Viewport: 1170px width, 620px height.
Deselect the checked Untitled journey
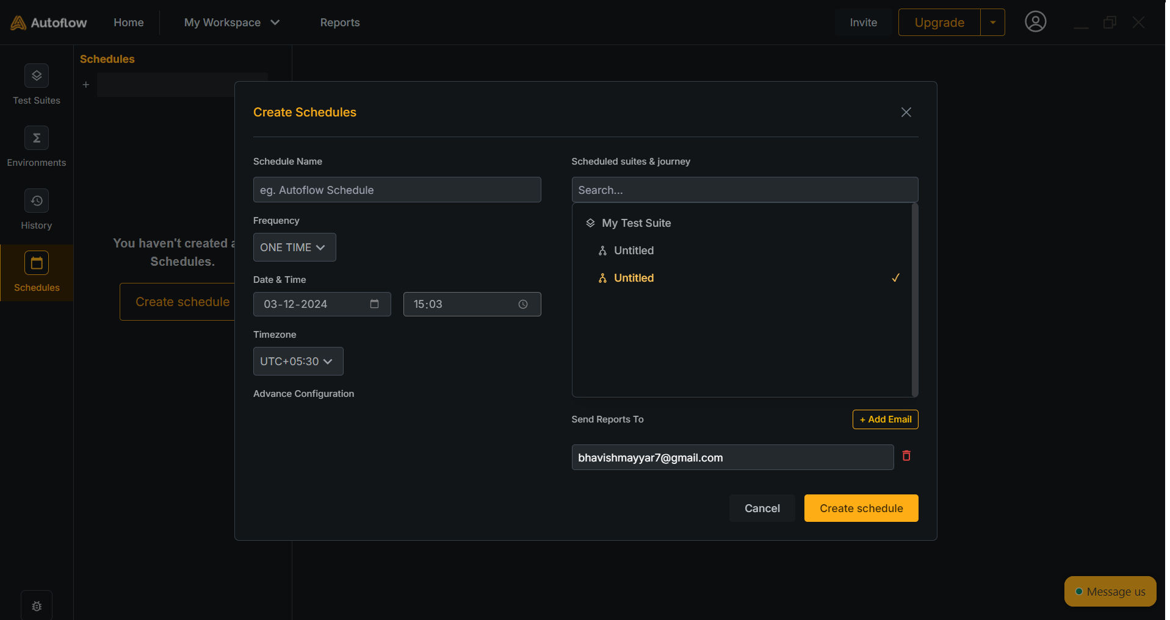(x=634, y=278)
